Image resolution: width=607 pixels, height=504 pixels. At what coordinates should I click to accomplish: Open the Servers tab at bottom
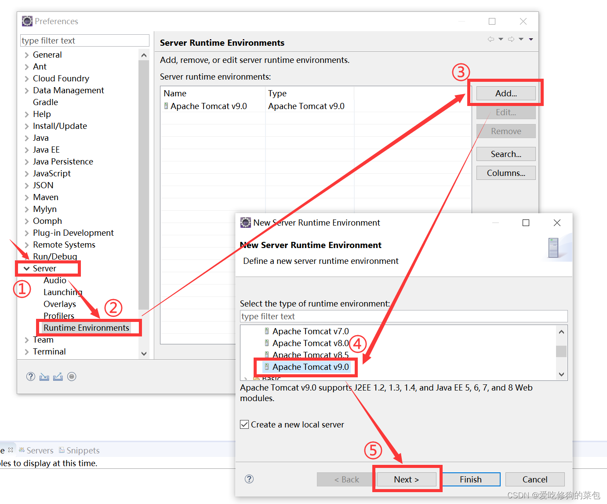(36, 450)
